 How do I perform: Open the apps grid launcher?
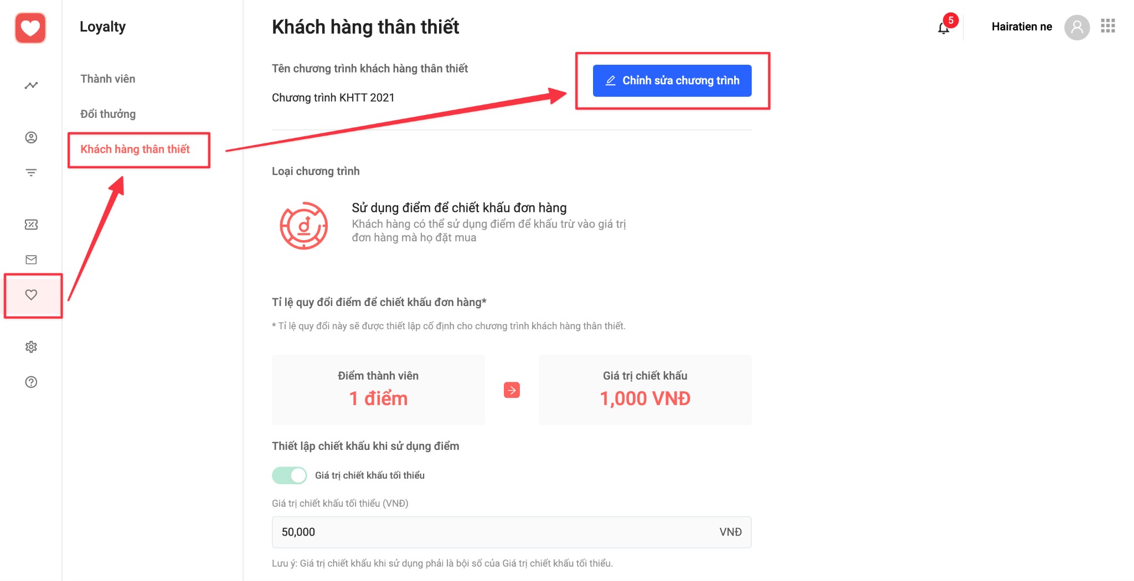[1108, 26]
